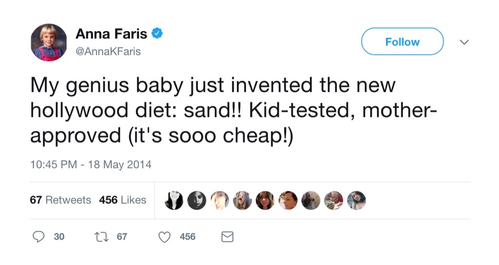Image resolution: width=499 pixels, height=265 pixels.
Task: View the 67 Retweets list
Action: 60,200
